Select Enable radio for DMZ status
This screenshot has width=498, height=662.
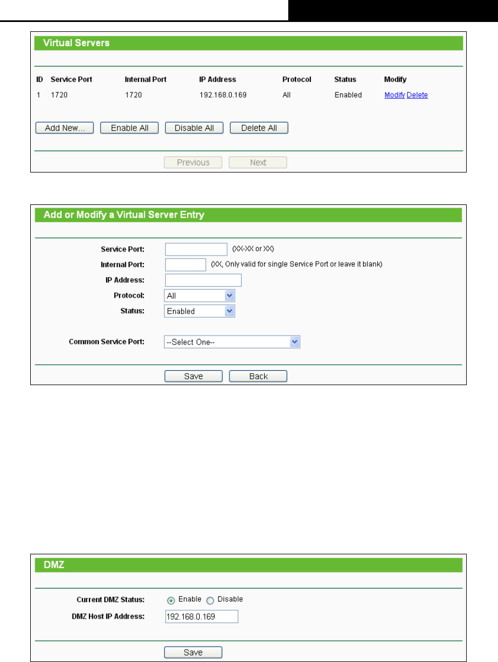tap(171, 600)
